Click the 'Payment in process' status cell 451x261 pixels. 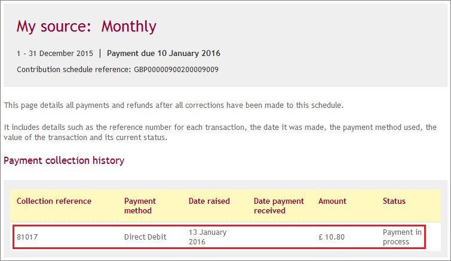(x=402, y=237)
